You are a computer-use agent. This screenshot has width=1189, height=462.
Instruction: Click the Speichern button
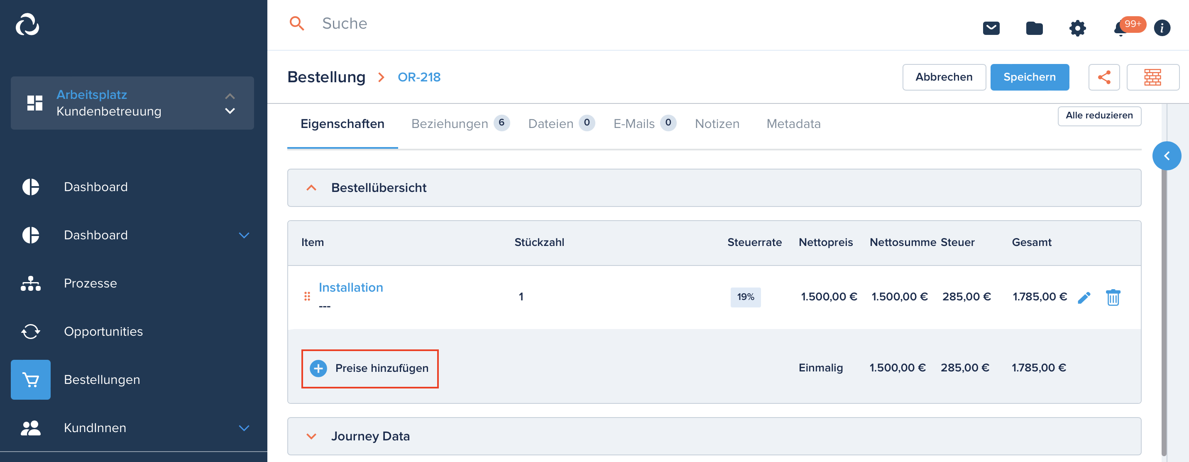click(x=1029, y=77)
